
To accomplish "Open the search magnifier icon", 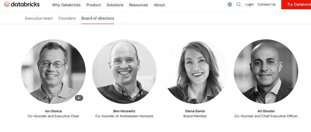I will coord(239,4).
